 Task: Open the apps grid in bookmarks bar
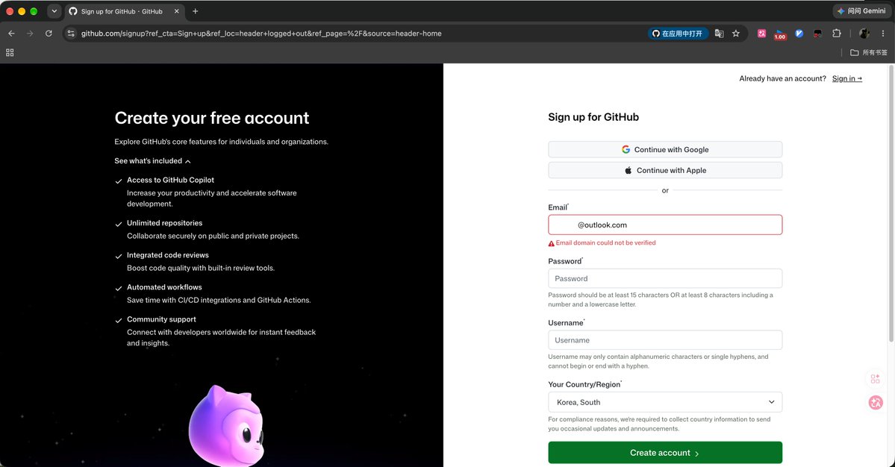click(x=10, y=52)
